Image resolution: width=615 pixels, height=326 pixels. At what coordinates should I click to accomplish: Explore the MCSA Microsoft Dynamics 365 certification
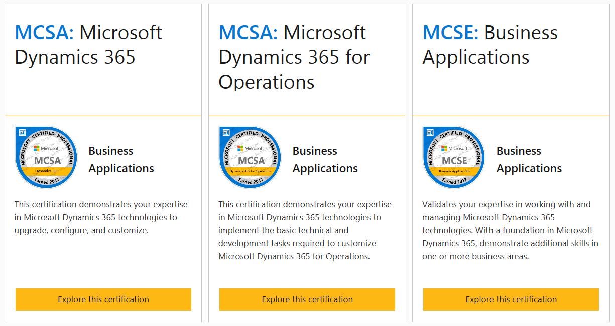pos(103,299)
